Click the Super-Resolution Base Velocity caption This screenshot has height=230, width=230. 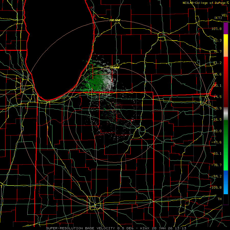pyautogui.click(x=116, y=228)
